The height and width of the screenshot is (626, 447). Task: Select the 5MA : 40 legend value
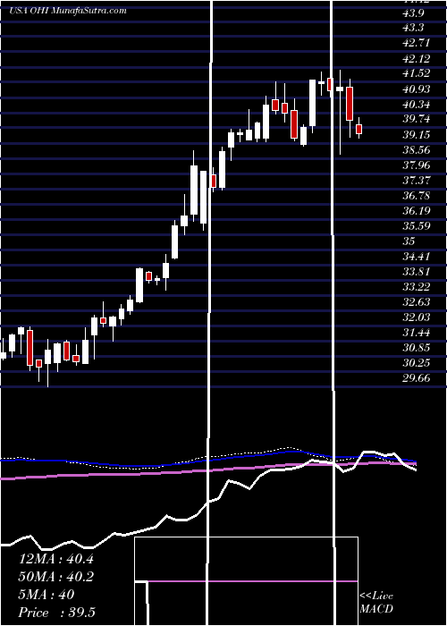point(46,595)
